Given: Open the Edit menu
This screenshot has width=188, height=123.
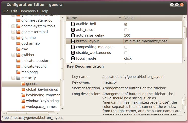Looking at the screenshot, I should click(x=14, y=11).
